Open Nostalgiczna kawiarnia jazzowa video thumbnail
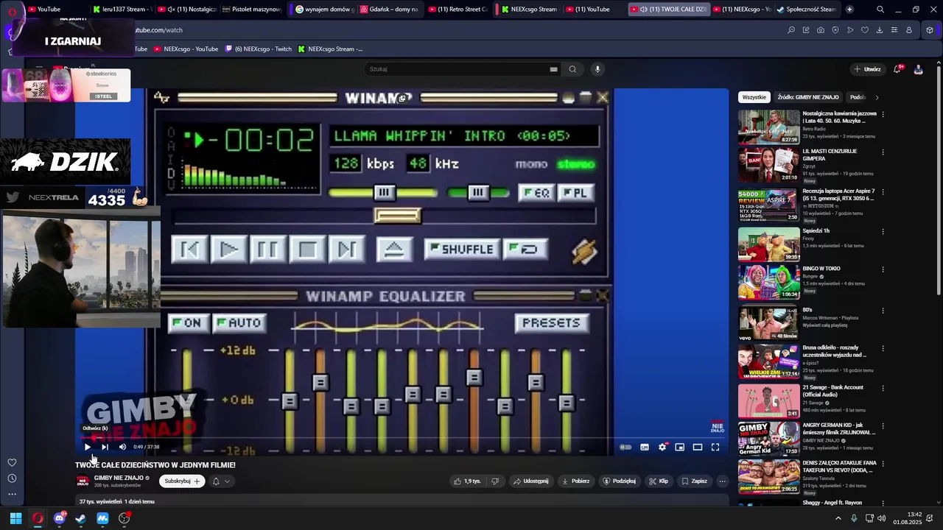 [769, 127]
